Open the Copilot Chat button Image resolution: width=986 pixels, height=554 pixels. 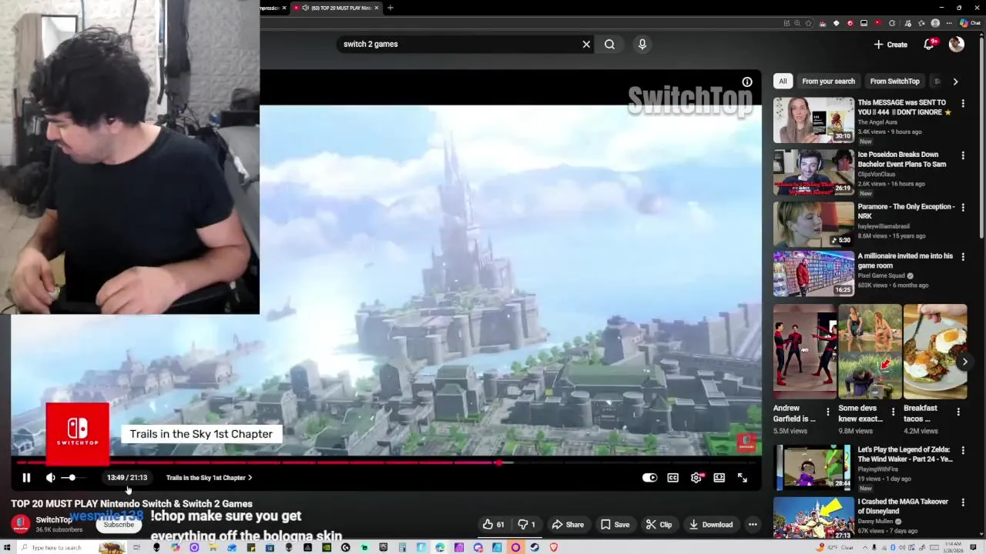969,23
